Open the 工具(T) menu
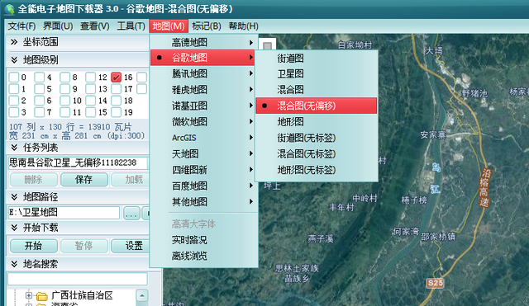This screenshot has width=529, height=306. [131, 26]
